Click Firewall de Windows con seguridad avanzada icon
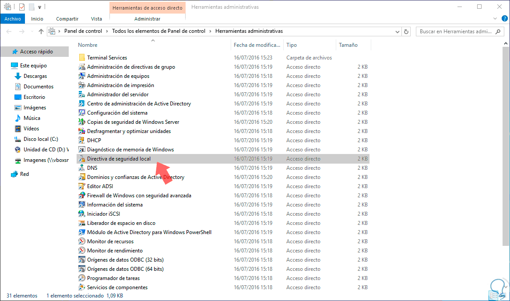The height and width of the screenshot is (301, 510). click(x=81, y=196)
